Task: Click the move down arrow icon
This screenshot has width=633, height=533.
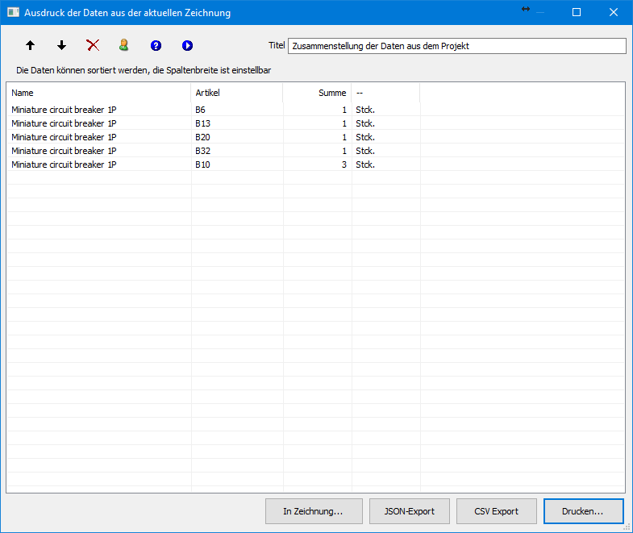Action: (x=62, y=46)
